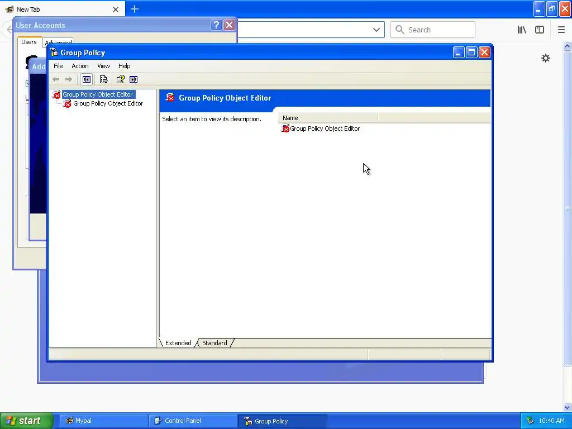Click the Group Policy title bar icon
The height and width of the screenshot is (429, 572).
[x=54, y=53]
